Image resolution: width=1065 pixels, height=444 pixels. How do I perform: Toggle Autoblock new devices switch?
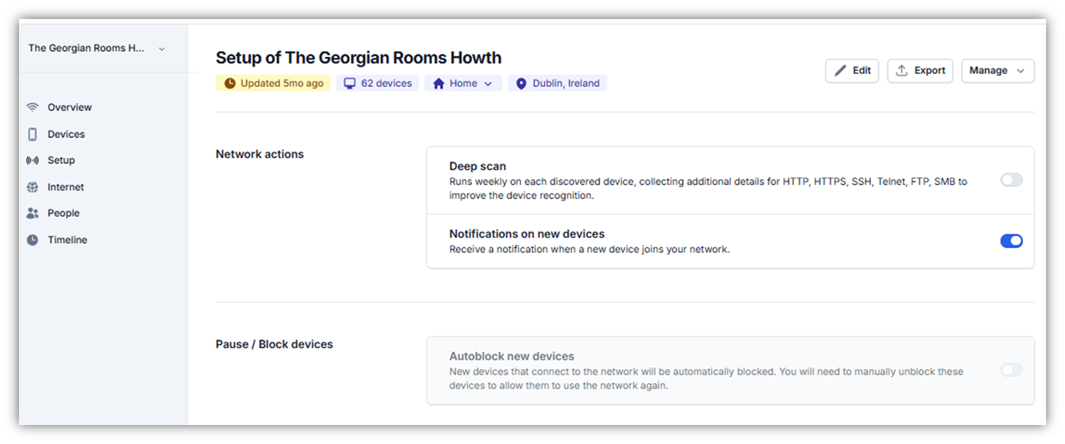[1012, 370]
